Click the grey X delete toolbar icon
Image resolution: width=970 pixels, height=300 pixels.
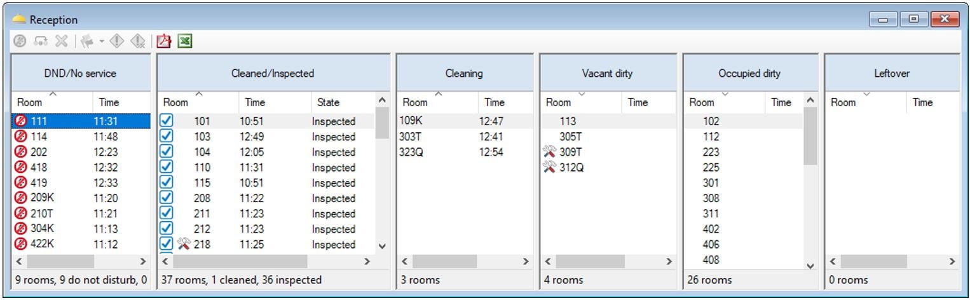(x=61, y=41)
